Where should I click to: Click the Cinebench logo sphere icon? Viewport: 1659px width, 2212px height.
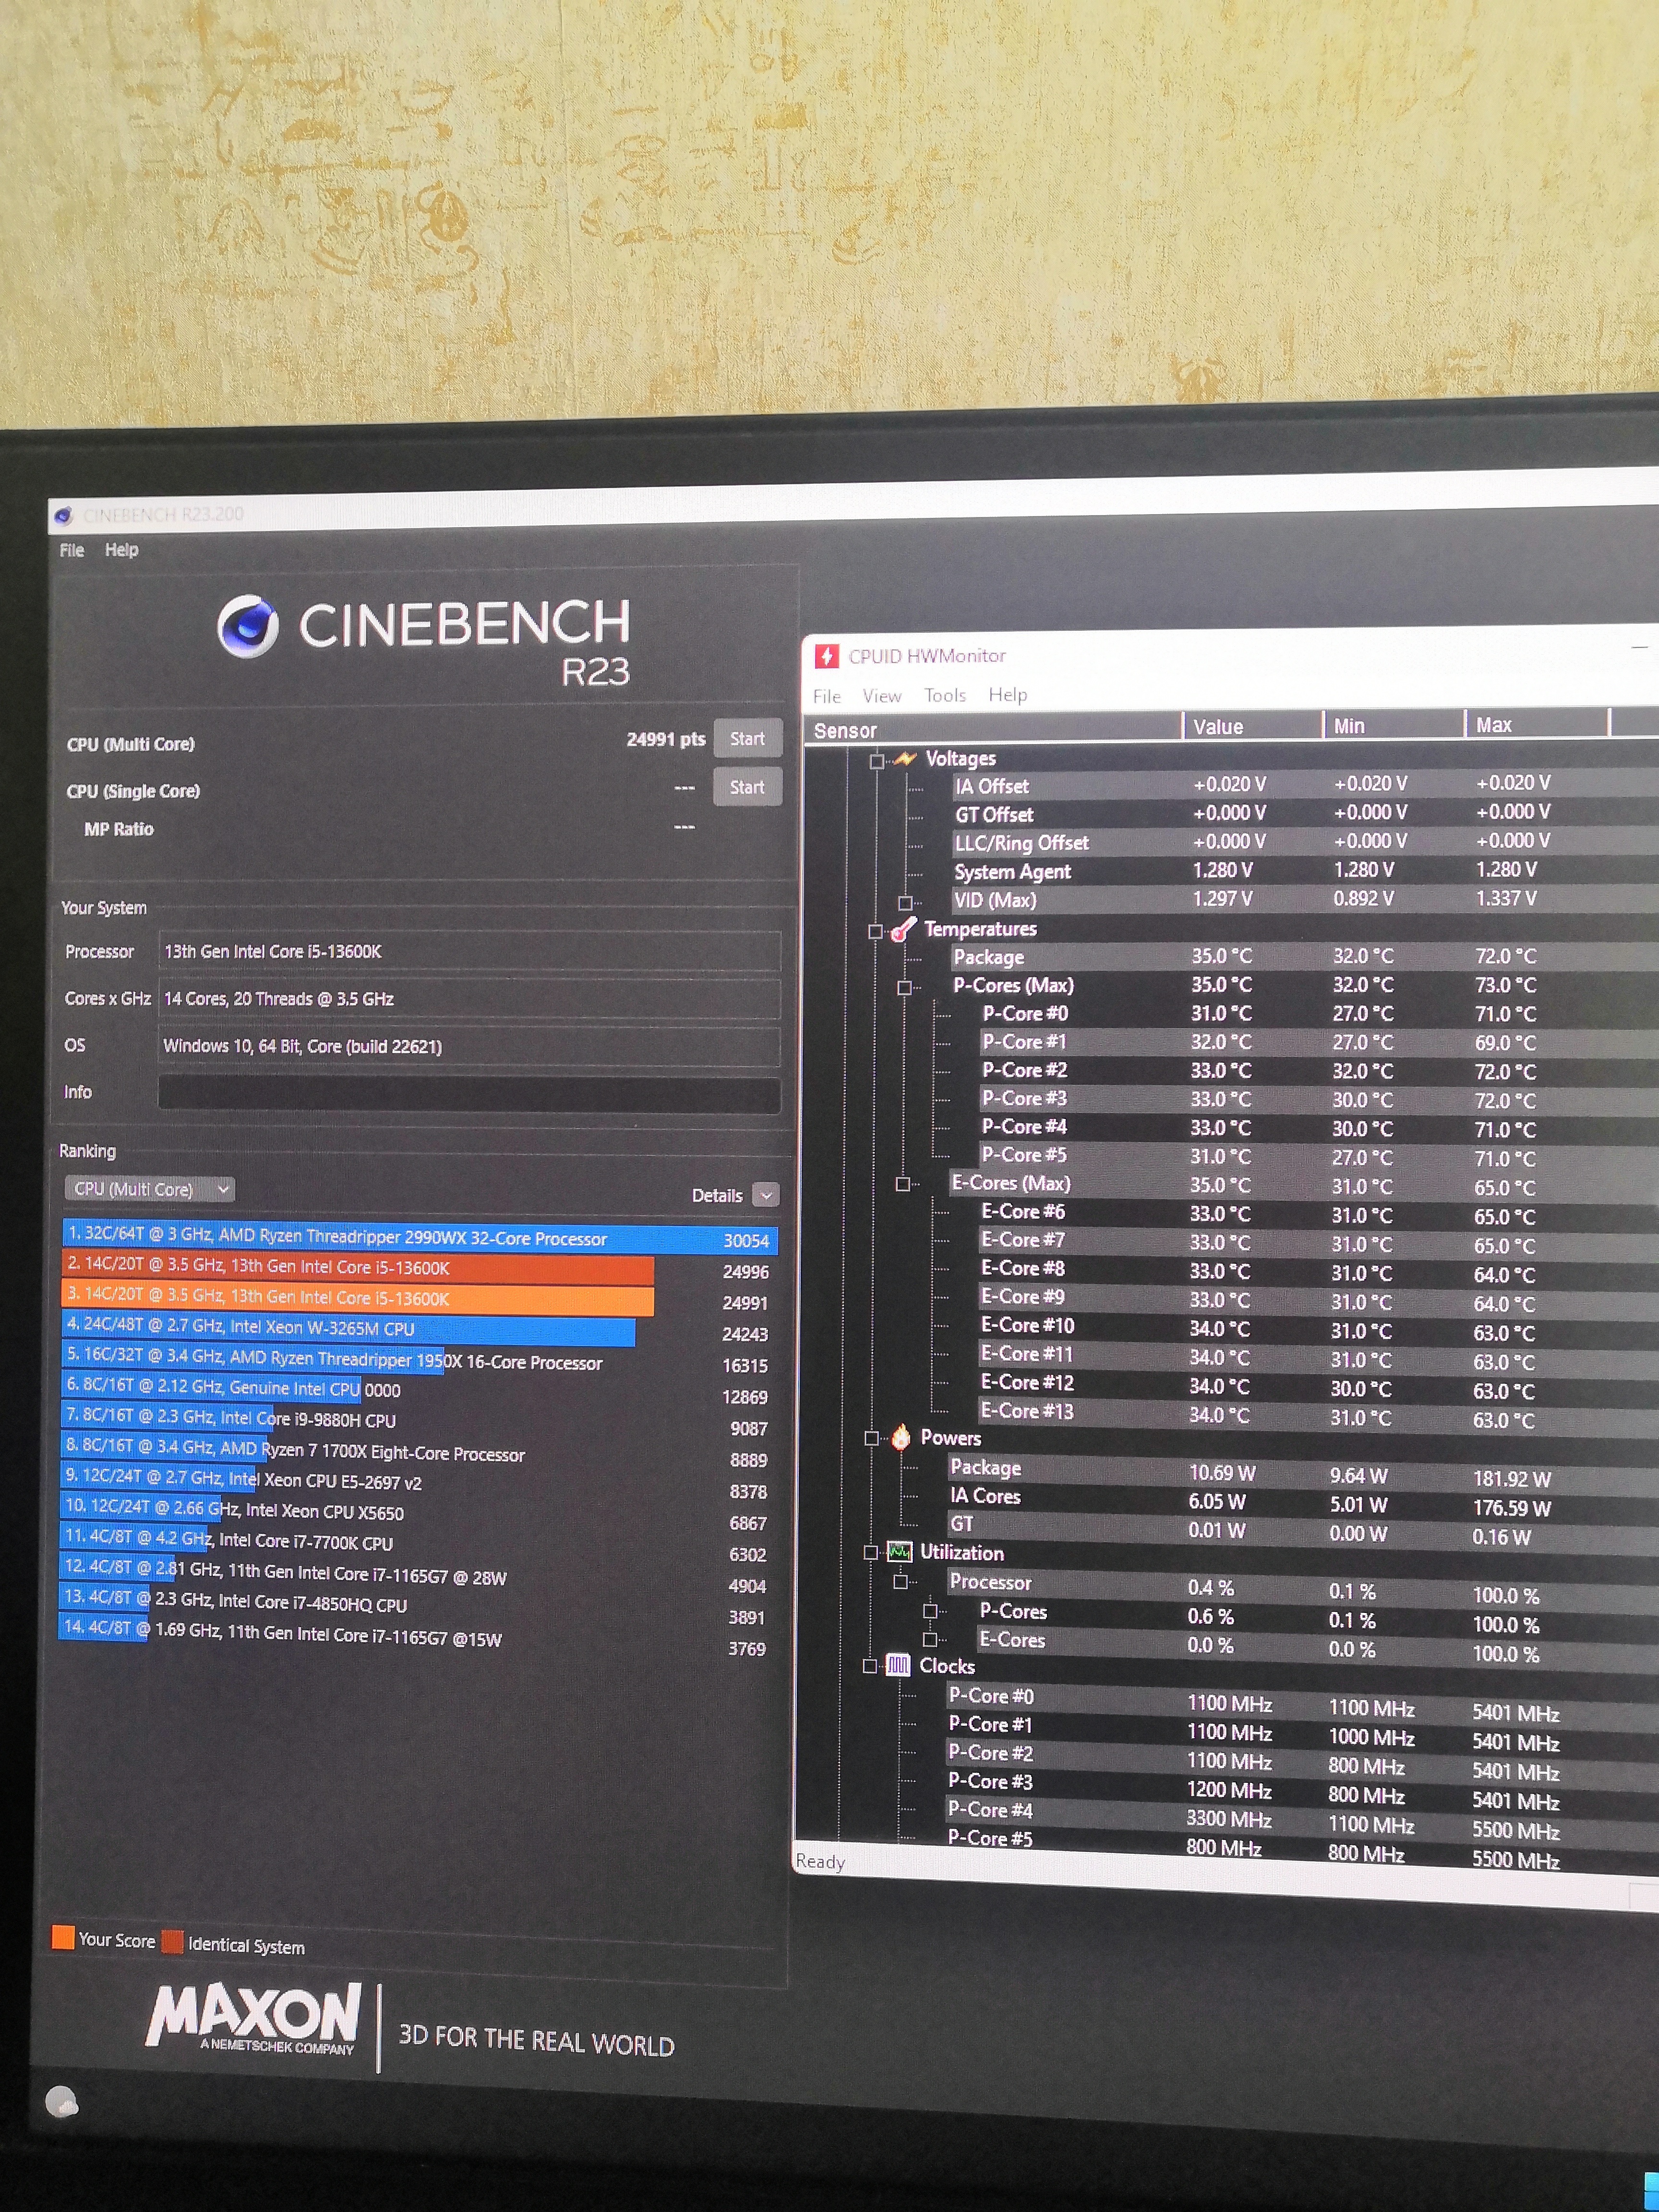248,626
